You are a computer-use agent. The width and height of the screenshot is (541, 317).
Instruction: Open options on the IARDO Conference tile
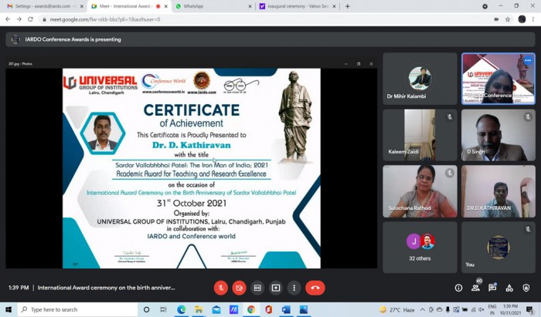click(528, 61)
